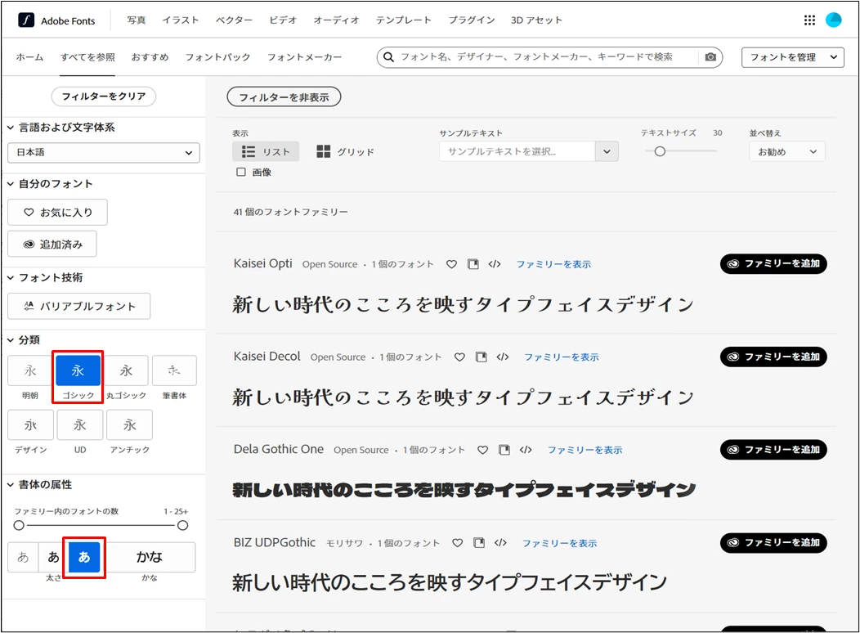Open the sample text dropdown arrow

point(607,152)
